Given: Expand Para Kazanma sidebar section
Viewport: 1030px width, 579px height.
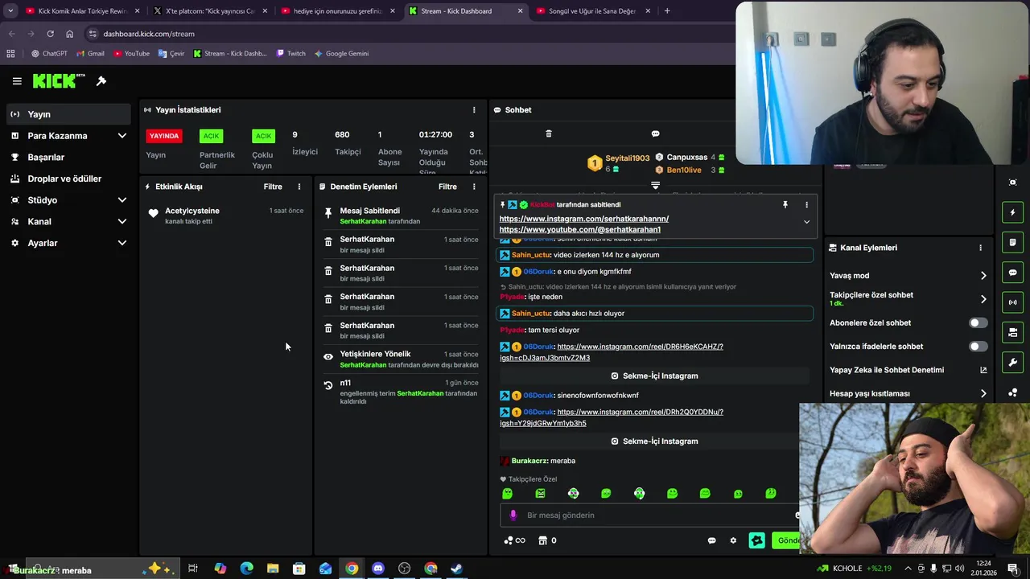Looking at the screenshot, I should [68, 136].
